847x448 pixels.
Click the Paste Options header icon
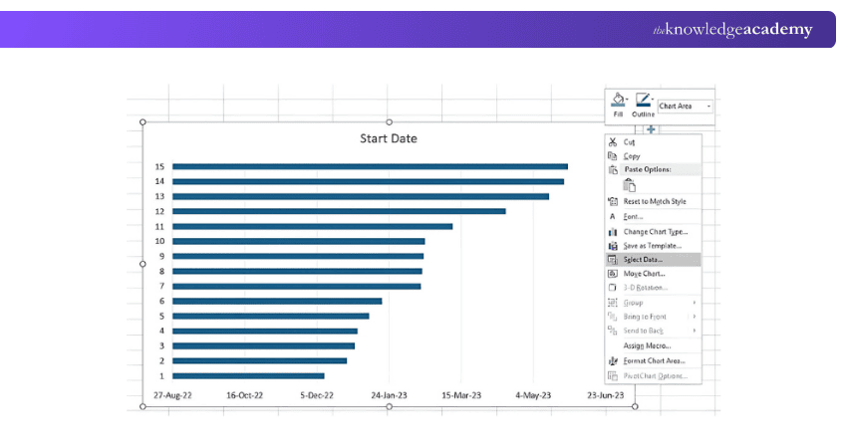613,169
